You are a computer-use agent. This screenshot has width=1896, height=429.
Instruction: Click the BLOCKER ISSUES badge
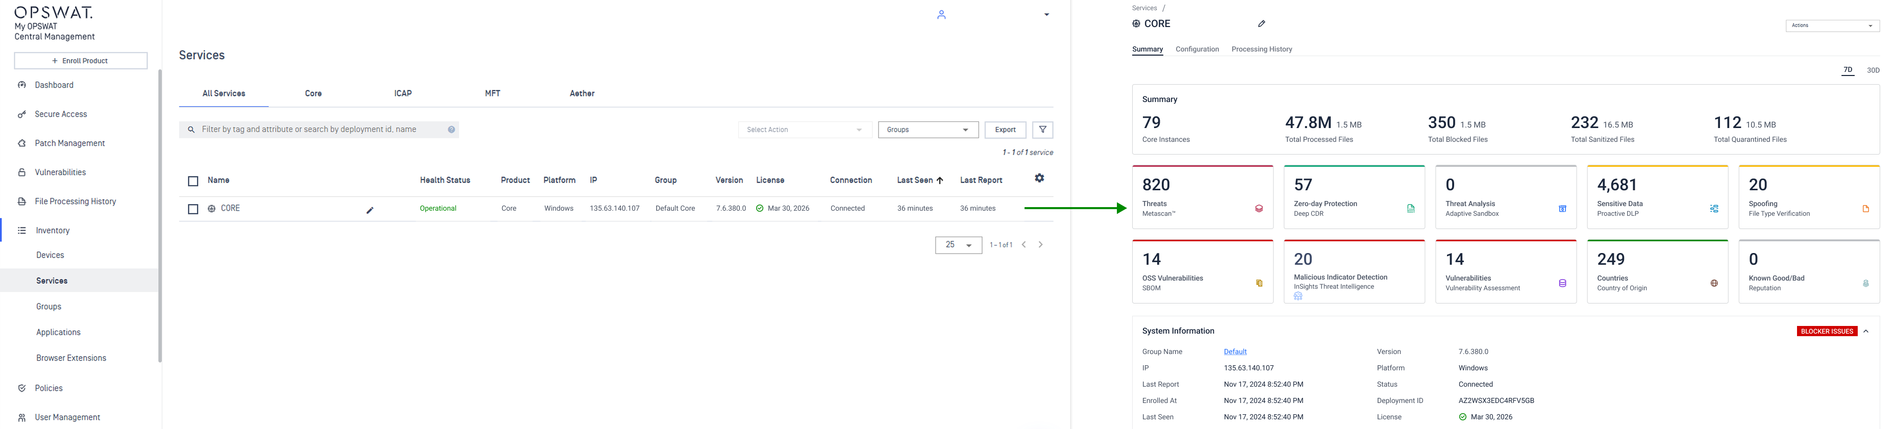[1827, 331]
